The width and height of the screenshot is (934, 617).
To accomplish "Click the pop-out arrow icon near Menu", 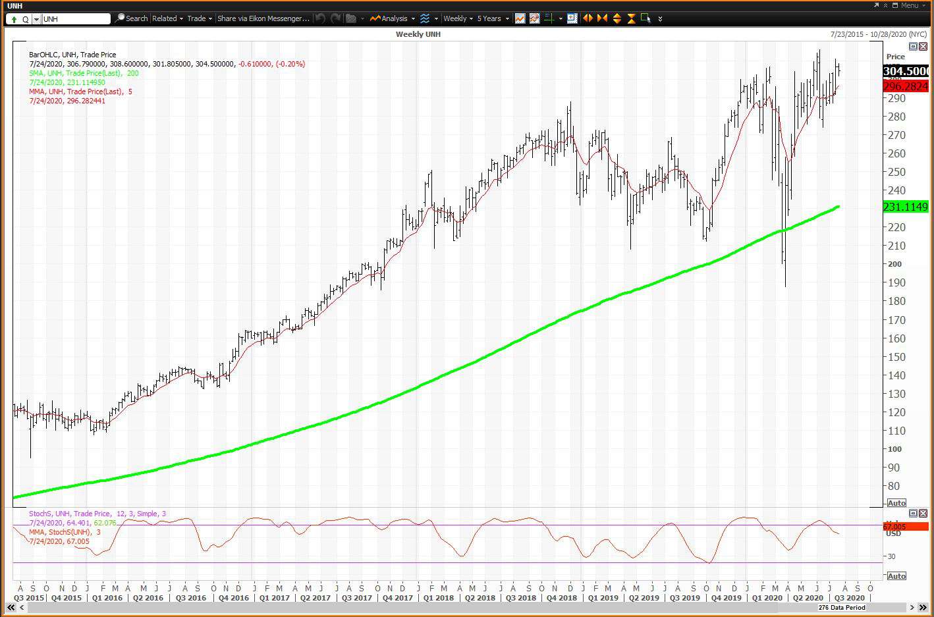I will (876, 5).
